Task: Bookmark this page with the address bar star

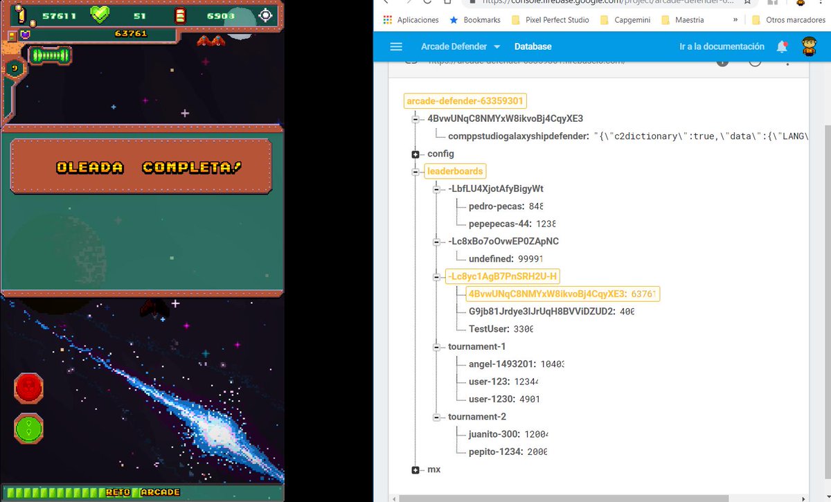Action: click(748, 3)
